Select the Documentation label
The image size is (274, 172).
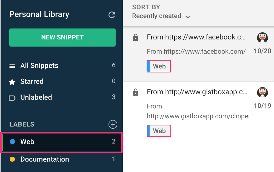[x=45, y=159]
